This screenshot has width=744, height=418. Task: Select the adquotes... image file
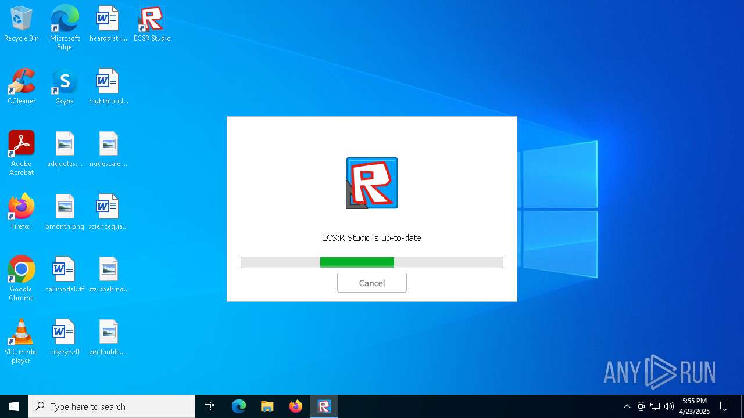coord(65,150)
